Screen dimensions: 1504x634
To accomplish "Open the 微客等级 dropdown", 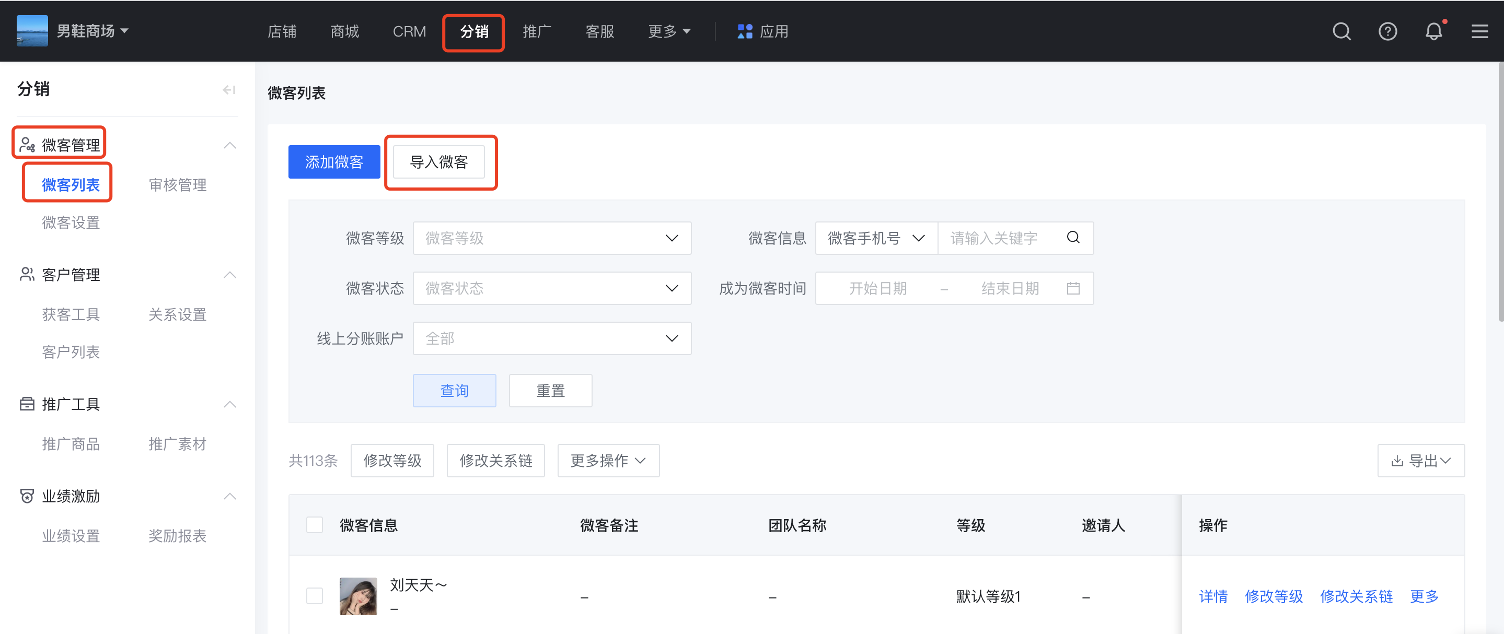I will pyautogui.click(x=552, y=238).
